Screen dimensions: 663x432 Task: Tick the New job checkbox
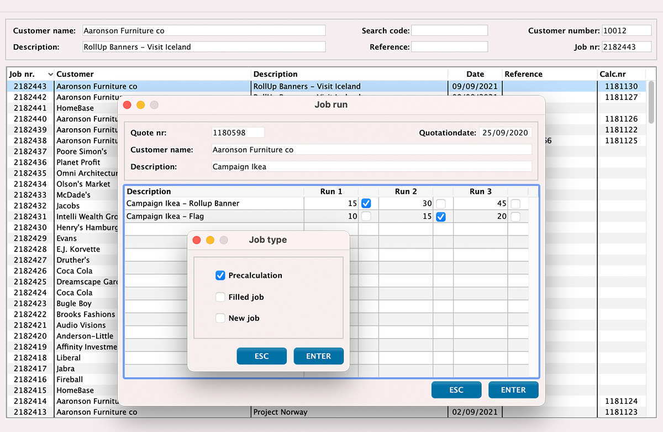click(x=220, y=318)
